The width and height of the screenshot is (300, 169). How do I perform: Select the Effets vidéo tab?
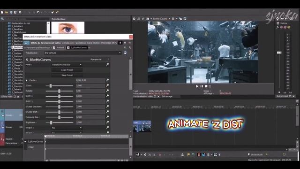pyautogui.click(x=7, y=97)
